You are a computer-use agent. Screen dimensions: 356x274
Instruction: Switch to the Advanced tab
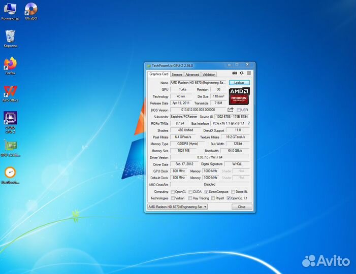tap(192, 75)
